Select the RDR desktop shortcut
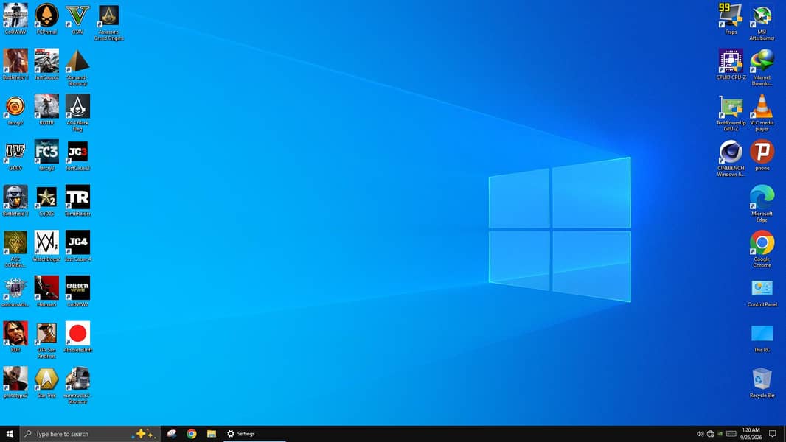786x442 pixels. (15, 334)
